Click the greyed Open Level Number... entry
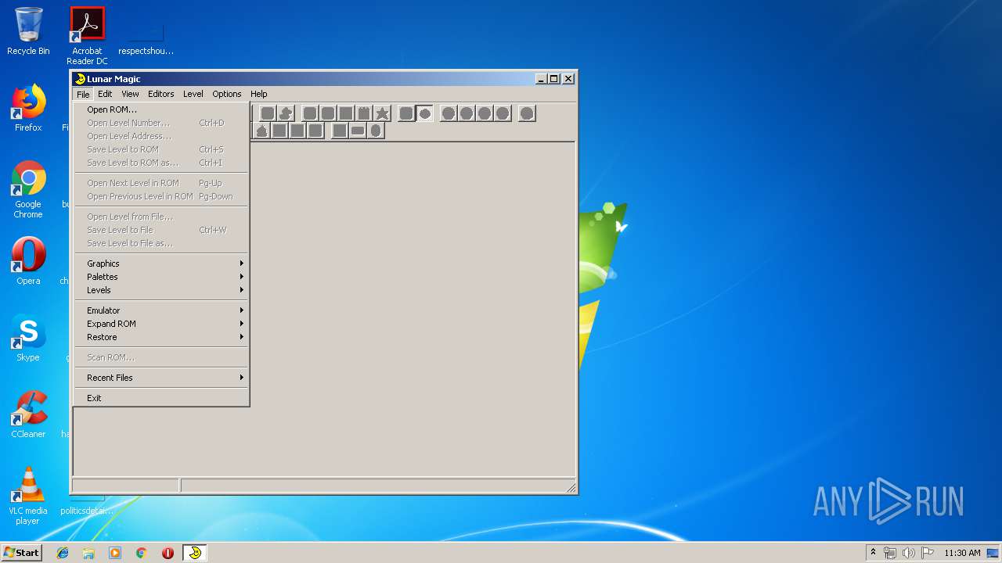The width and height of the screenshot is (1002, 563). point(161,123)
